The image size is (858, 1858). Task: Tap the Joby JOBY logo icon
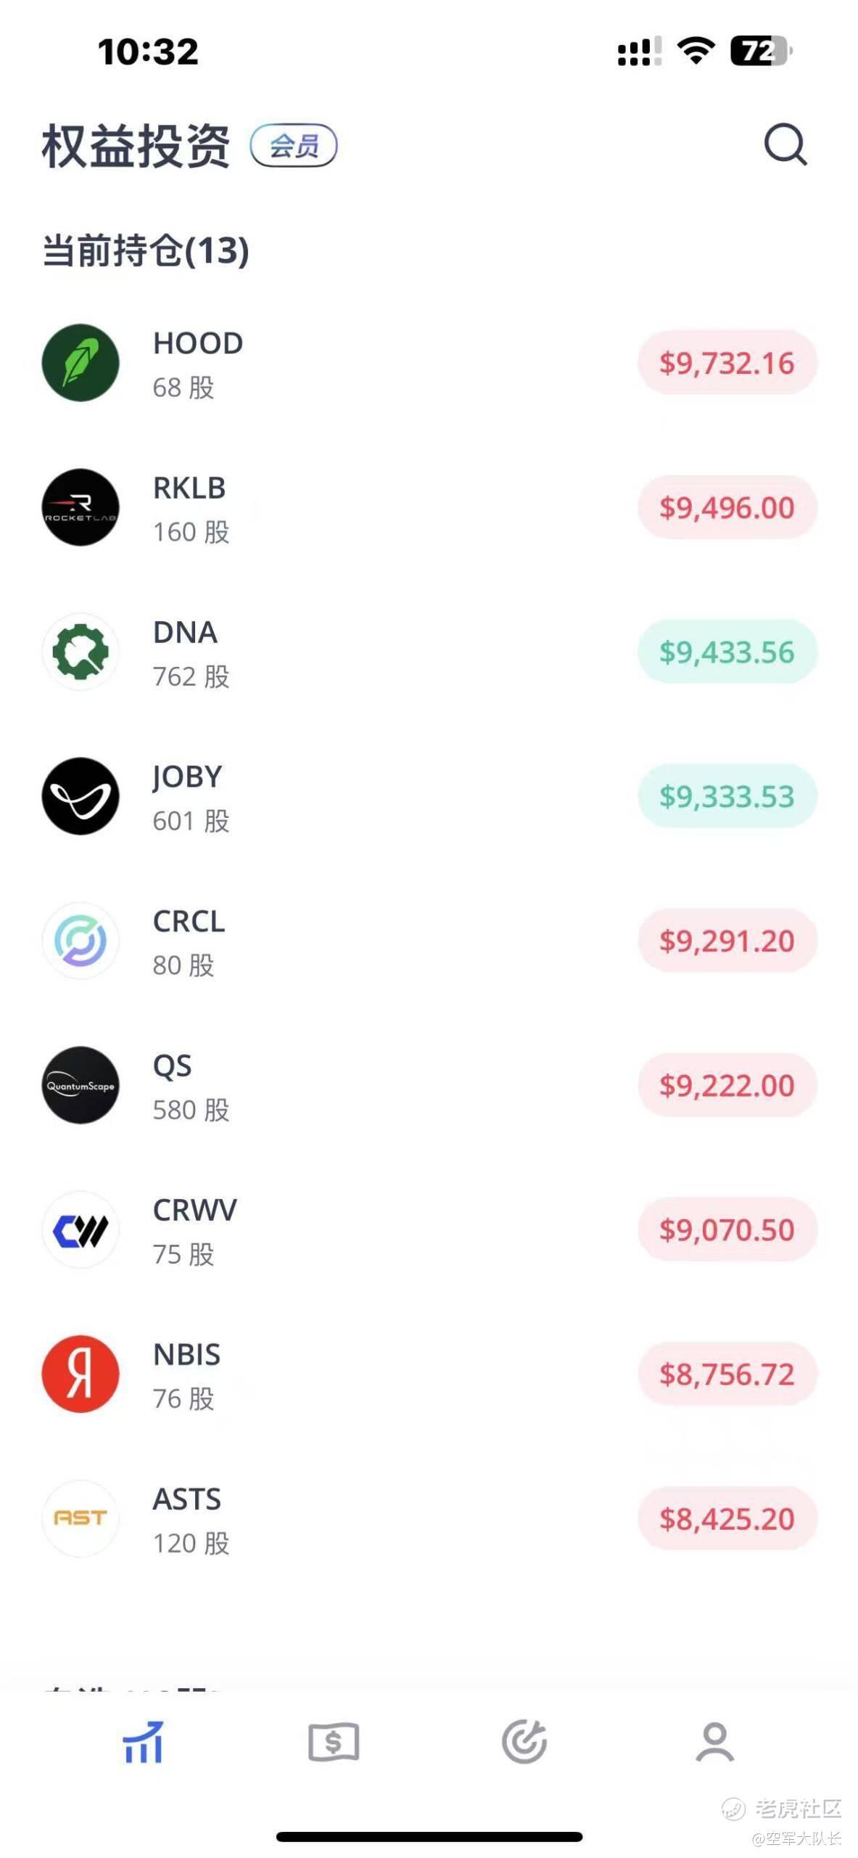[81, 796]
